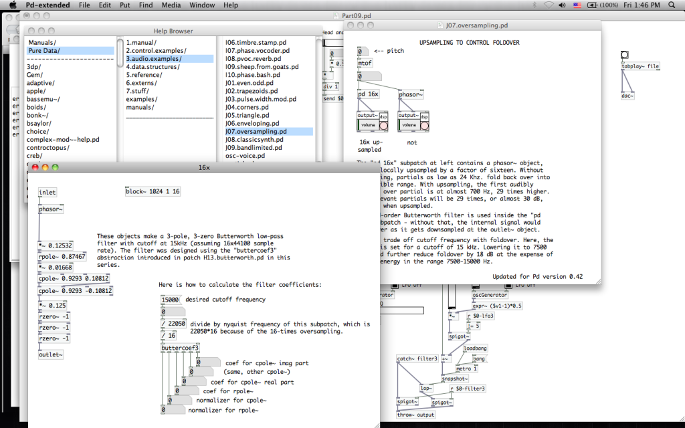Screen dimensions: 685x428
Task: Click the buttercoef3 object box
Action: coord(180,348)
